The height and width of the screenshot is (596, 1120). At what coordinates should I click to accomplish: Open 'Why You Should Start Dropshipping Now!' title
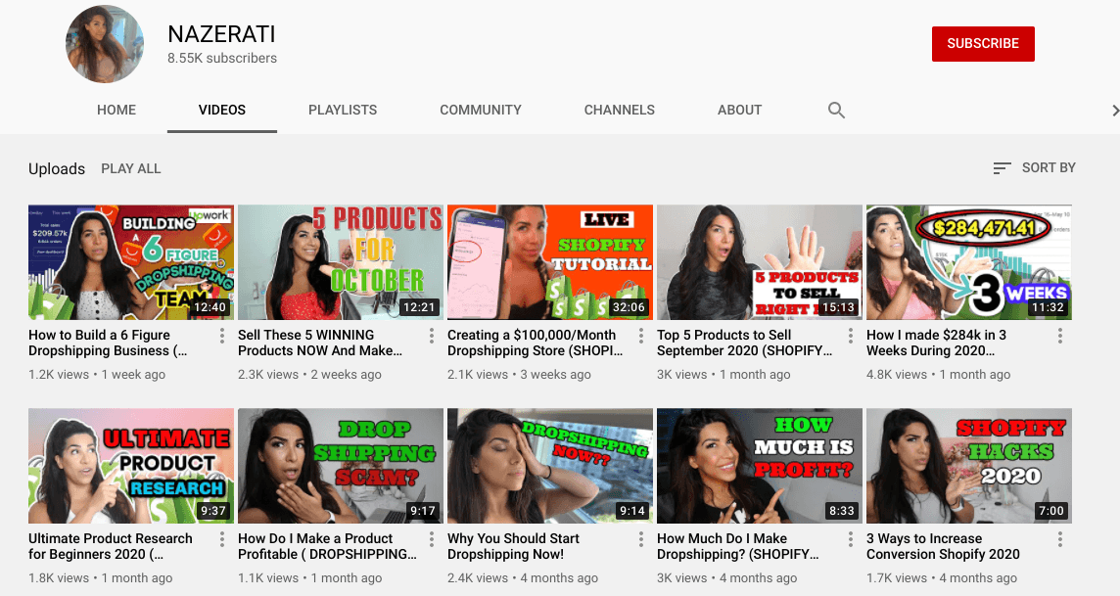(x=514, y=546)
